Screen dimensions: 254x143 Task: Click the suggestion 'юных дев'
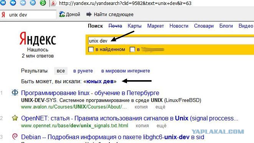[100, 81]
